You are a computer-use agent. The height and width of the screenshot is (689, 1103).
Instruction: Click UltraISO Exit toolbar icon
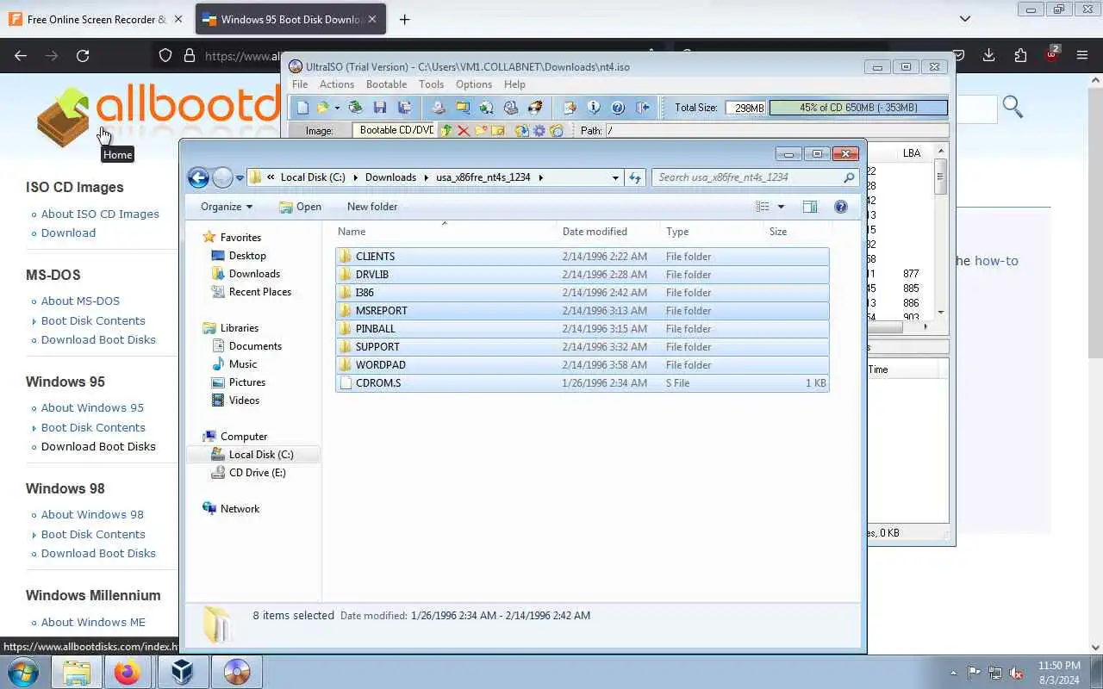(x=642, y=108)
